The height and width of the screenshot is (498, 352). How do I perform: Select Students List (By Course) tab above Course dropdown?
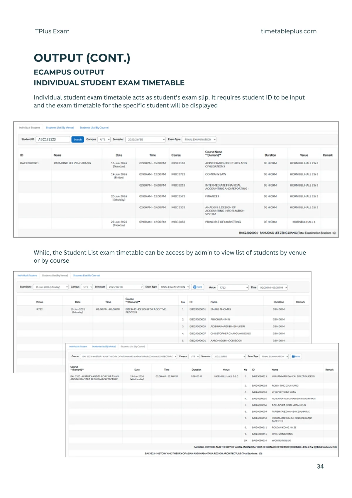click(133, 347)
